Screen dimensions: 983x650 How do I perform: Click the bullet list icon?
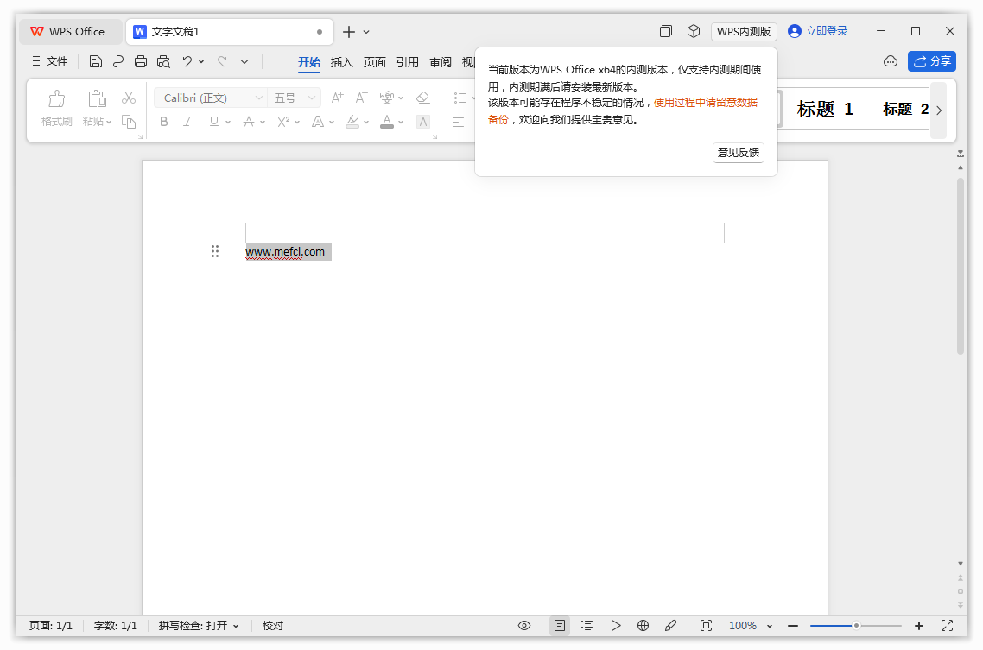point(460,98)
